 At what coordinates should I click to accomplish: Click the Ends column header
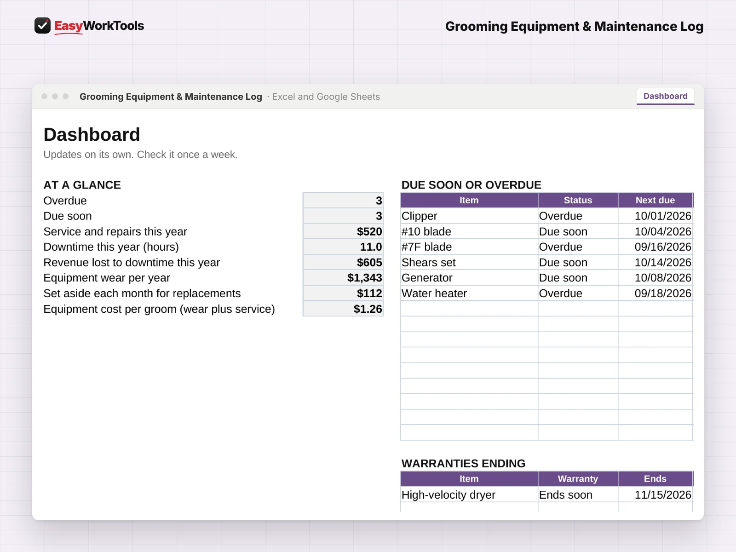(655, 479)
